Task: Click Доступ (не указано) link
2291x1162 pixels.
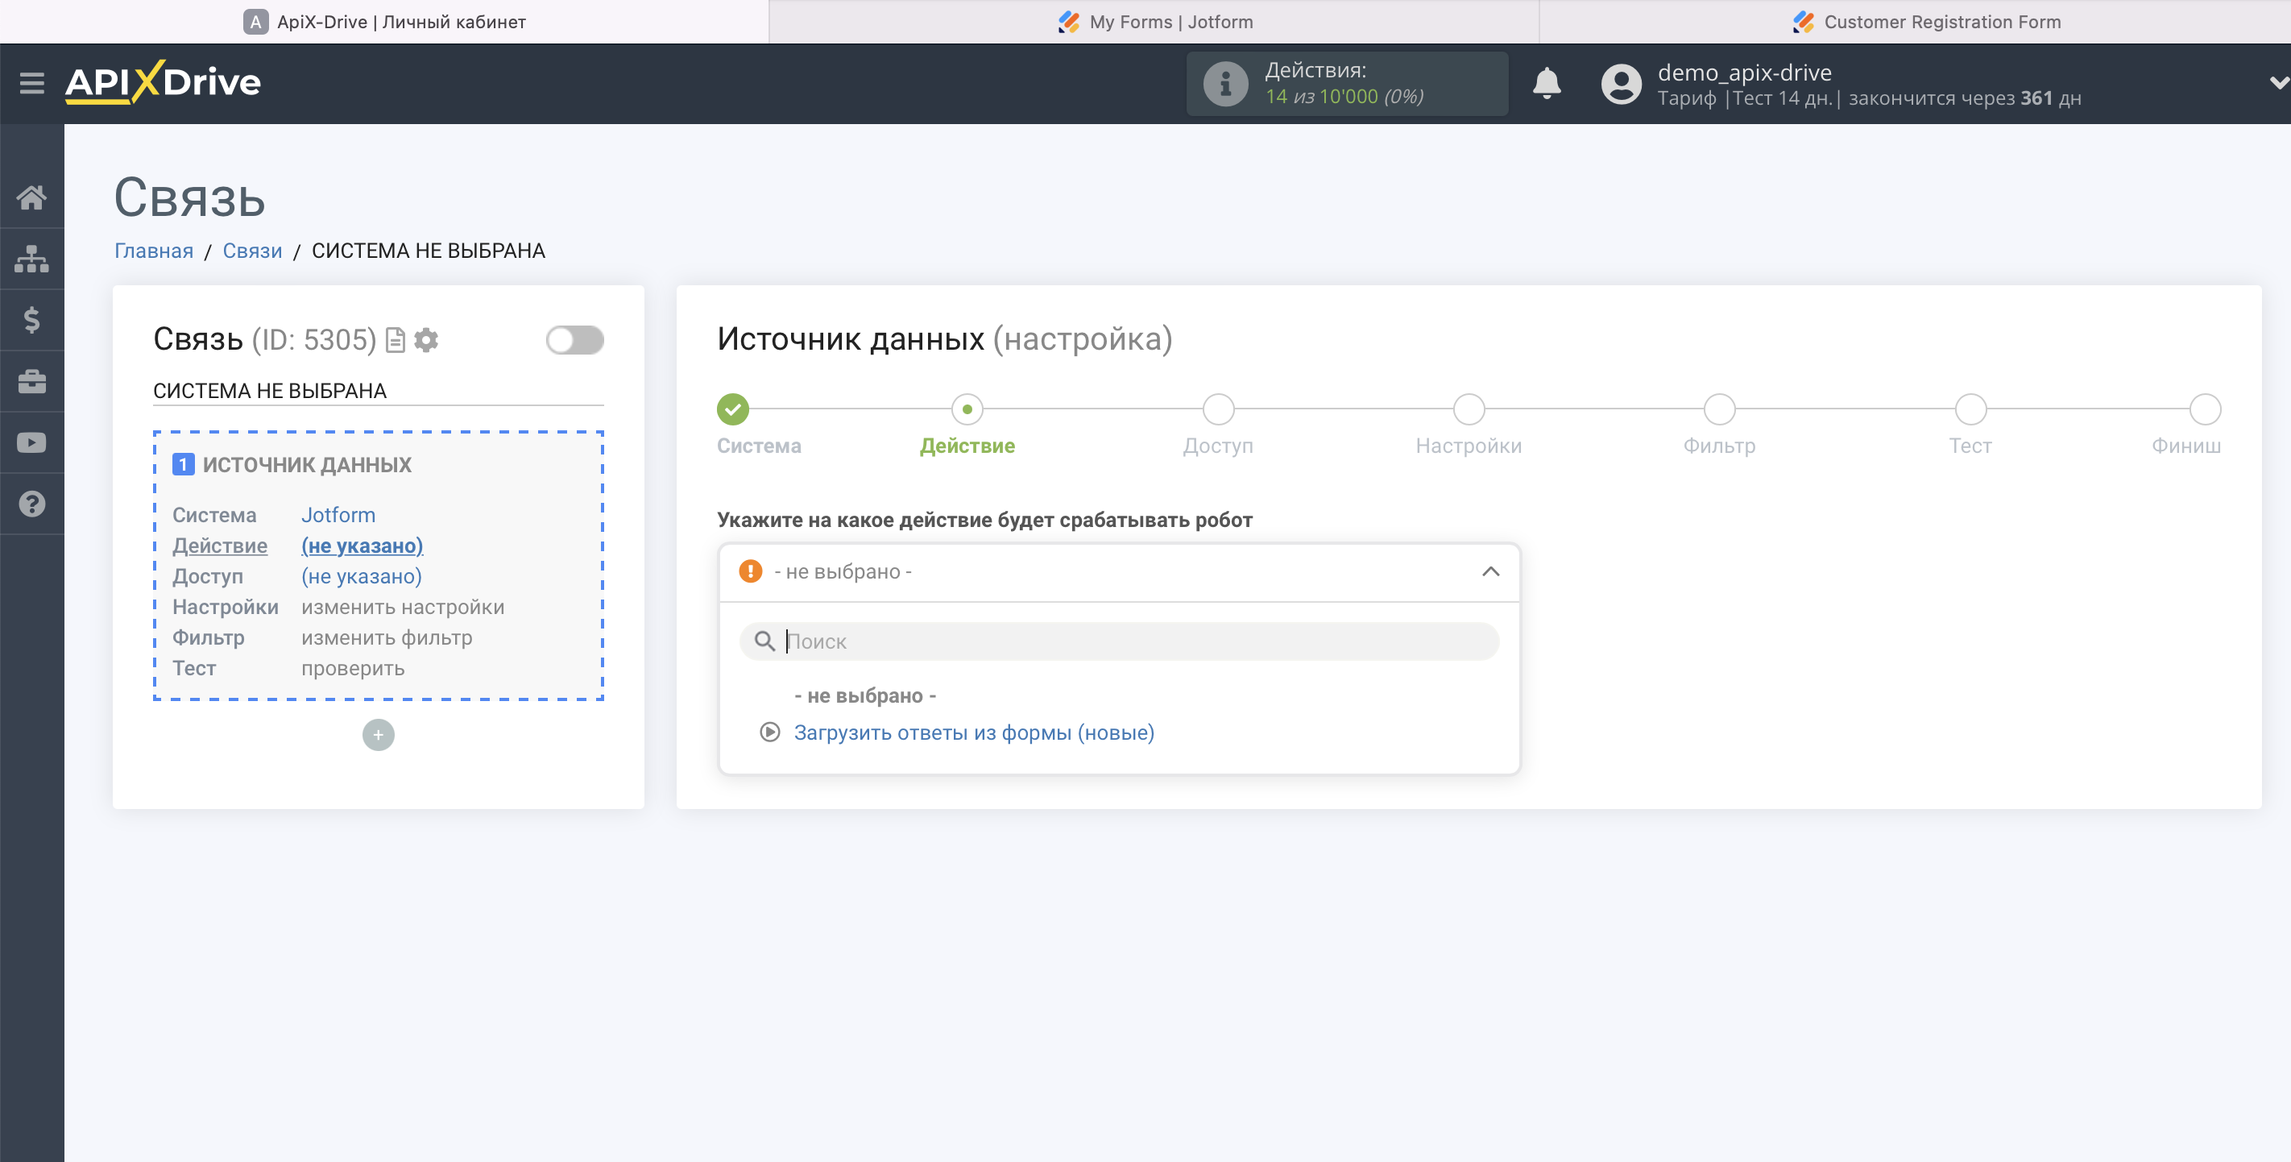Action: (x=362, y=576)
